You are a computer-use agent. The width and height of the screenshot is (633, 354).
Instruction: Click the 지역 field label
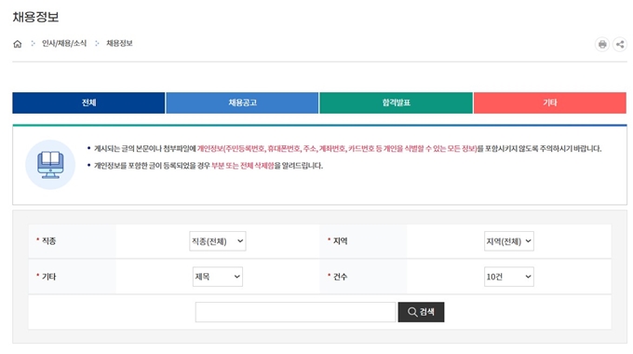[341, 241]
